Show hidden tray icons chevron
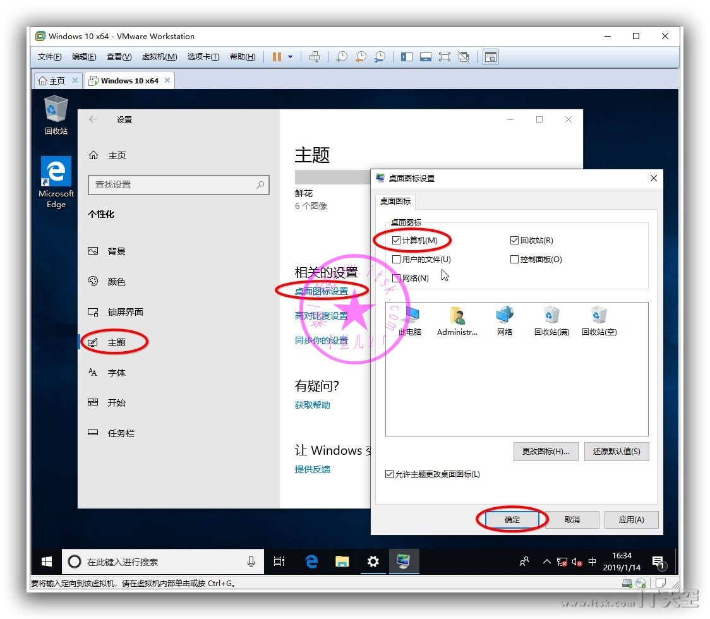This screenshot has width=710, height=619. (x=546, y=562)
